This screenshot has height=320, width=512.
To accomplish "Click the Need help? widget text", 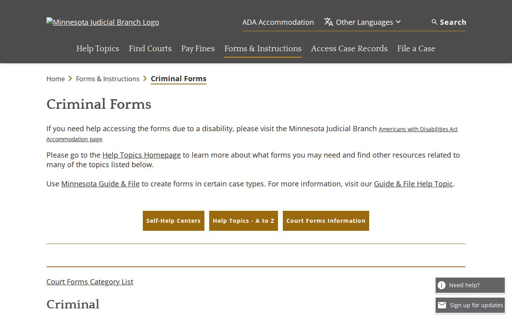I will 464,285.
